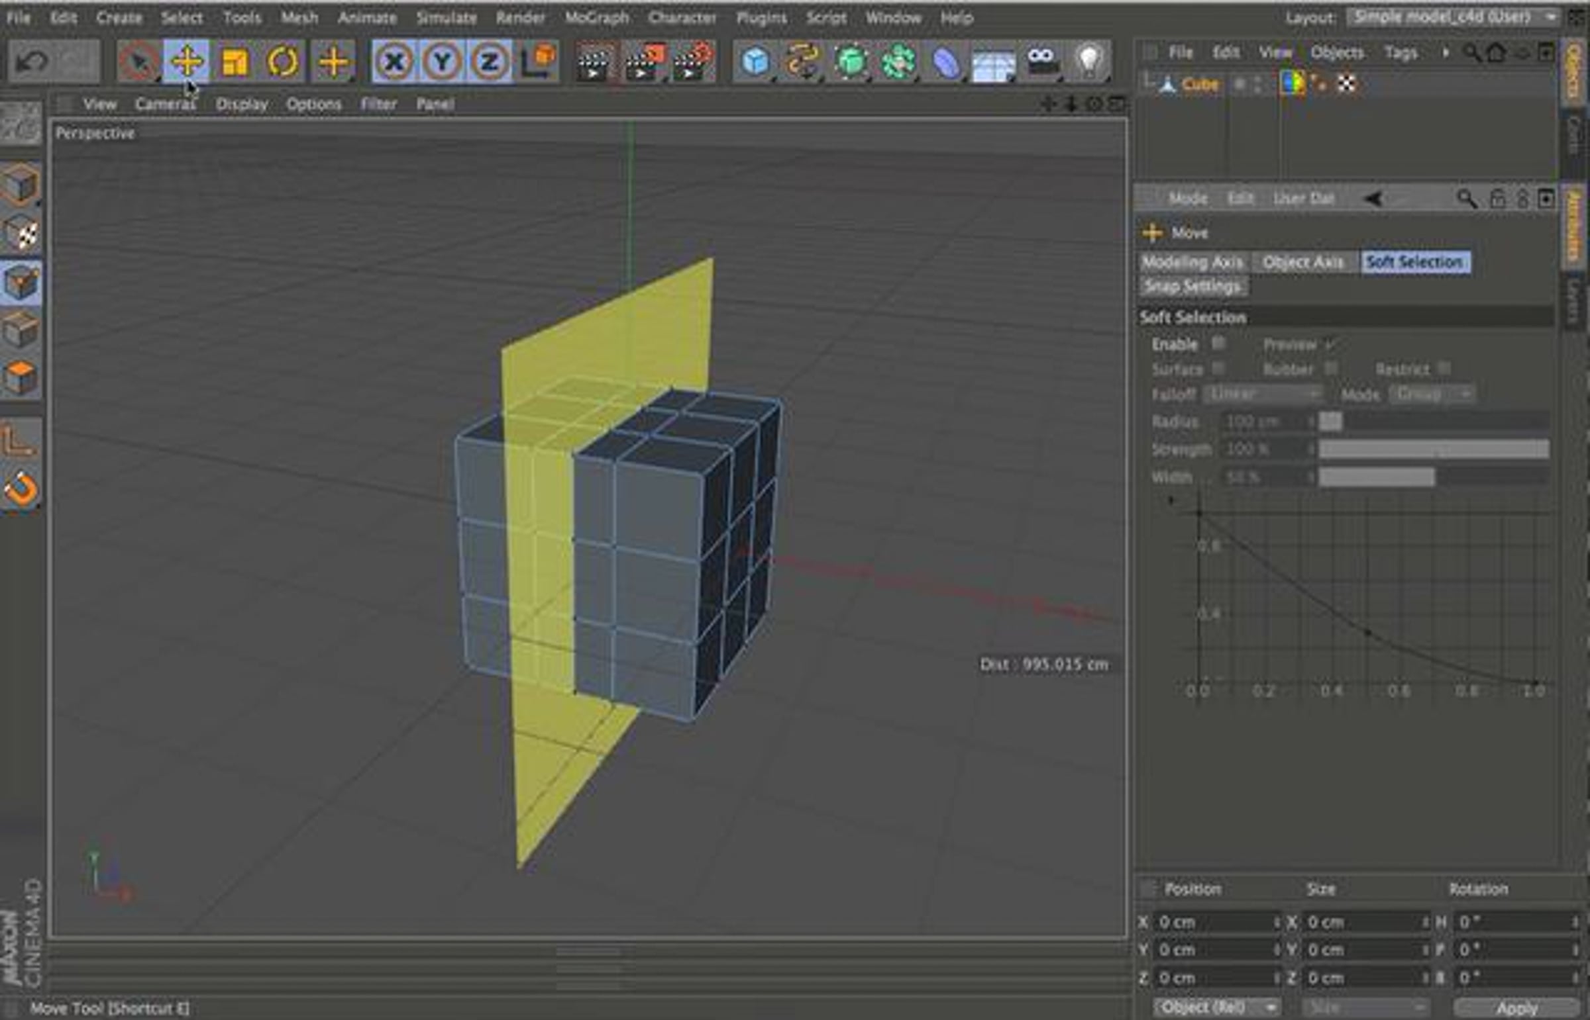Open the deformer objects icon
The image size is (1590, 1020).
click(x=947, y=62)
